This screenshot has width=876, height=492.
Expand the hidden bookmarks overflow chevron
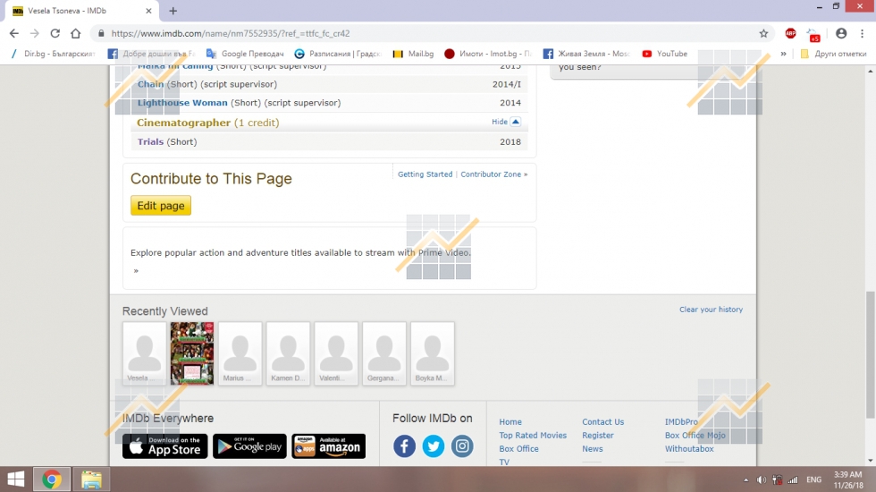click(783, 54)
